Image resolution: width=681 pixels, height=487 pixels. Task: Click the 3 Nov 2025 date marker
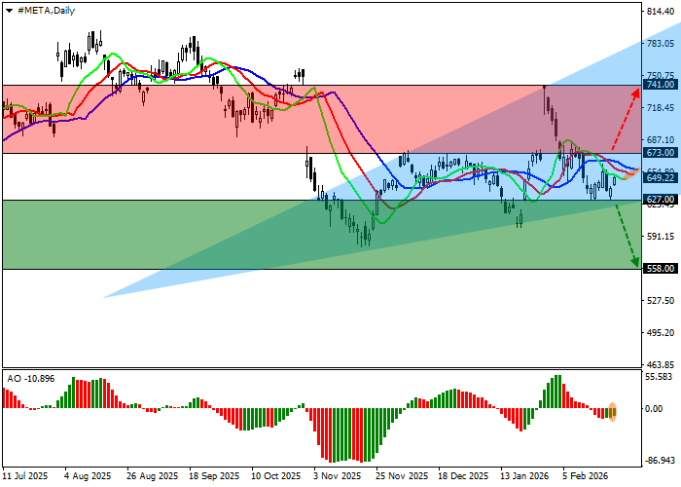click(336, 477)
